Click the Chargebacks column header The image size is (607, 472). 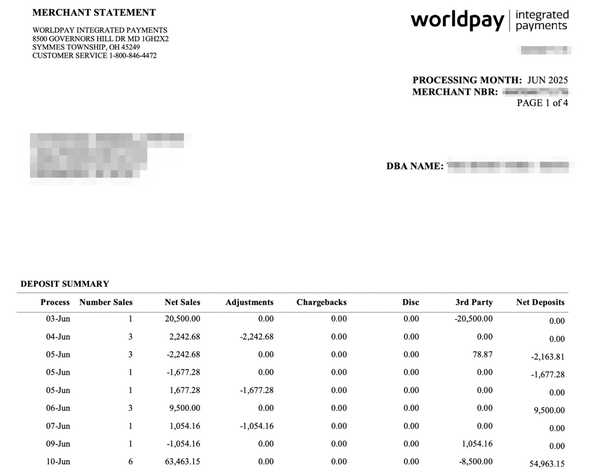322,302
